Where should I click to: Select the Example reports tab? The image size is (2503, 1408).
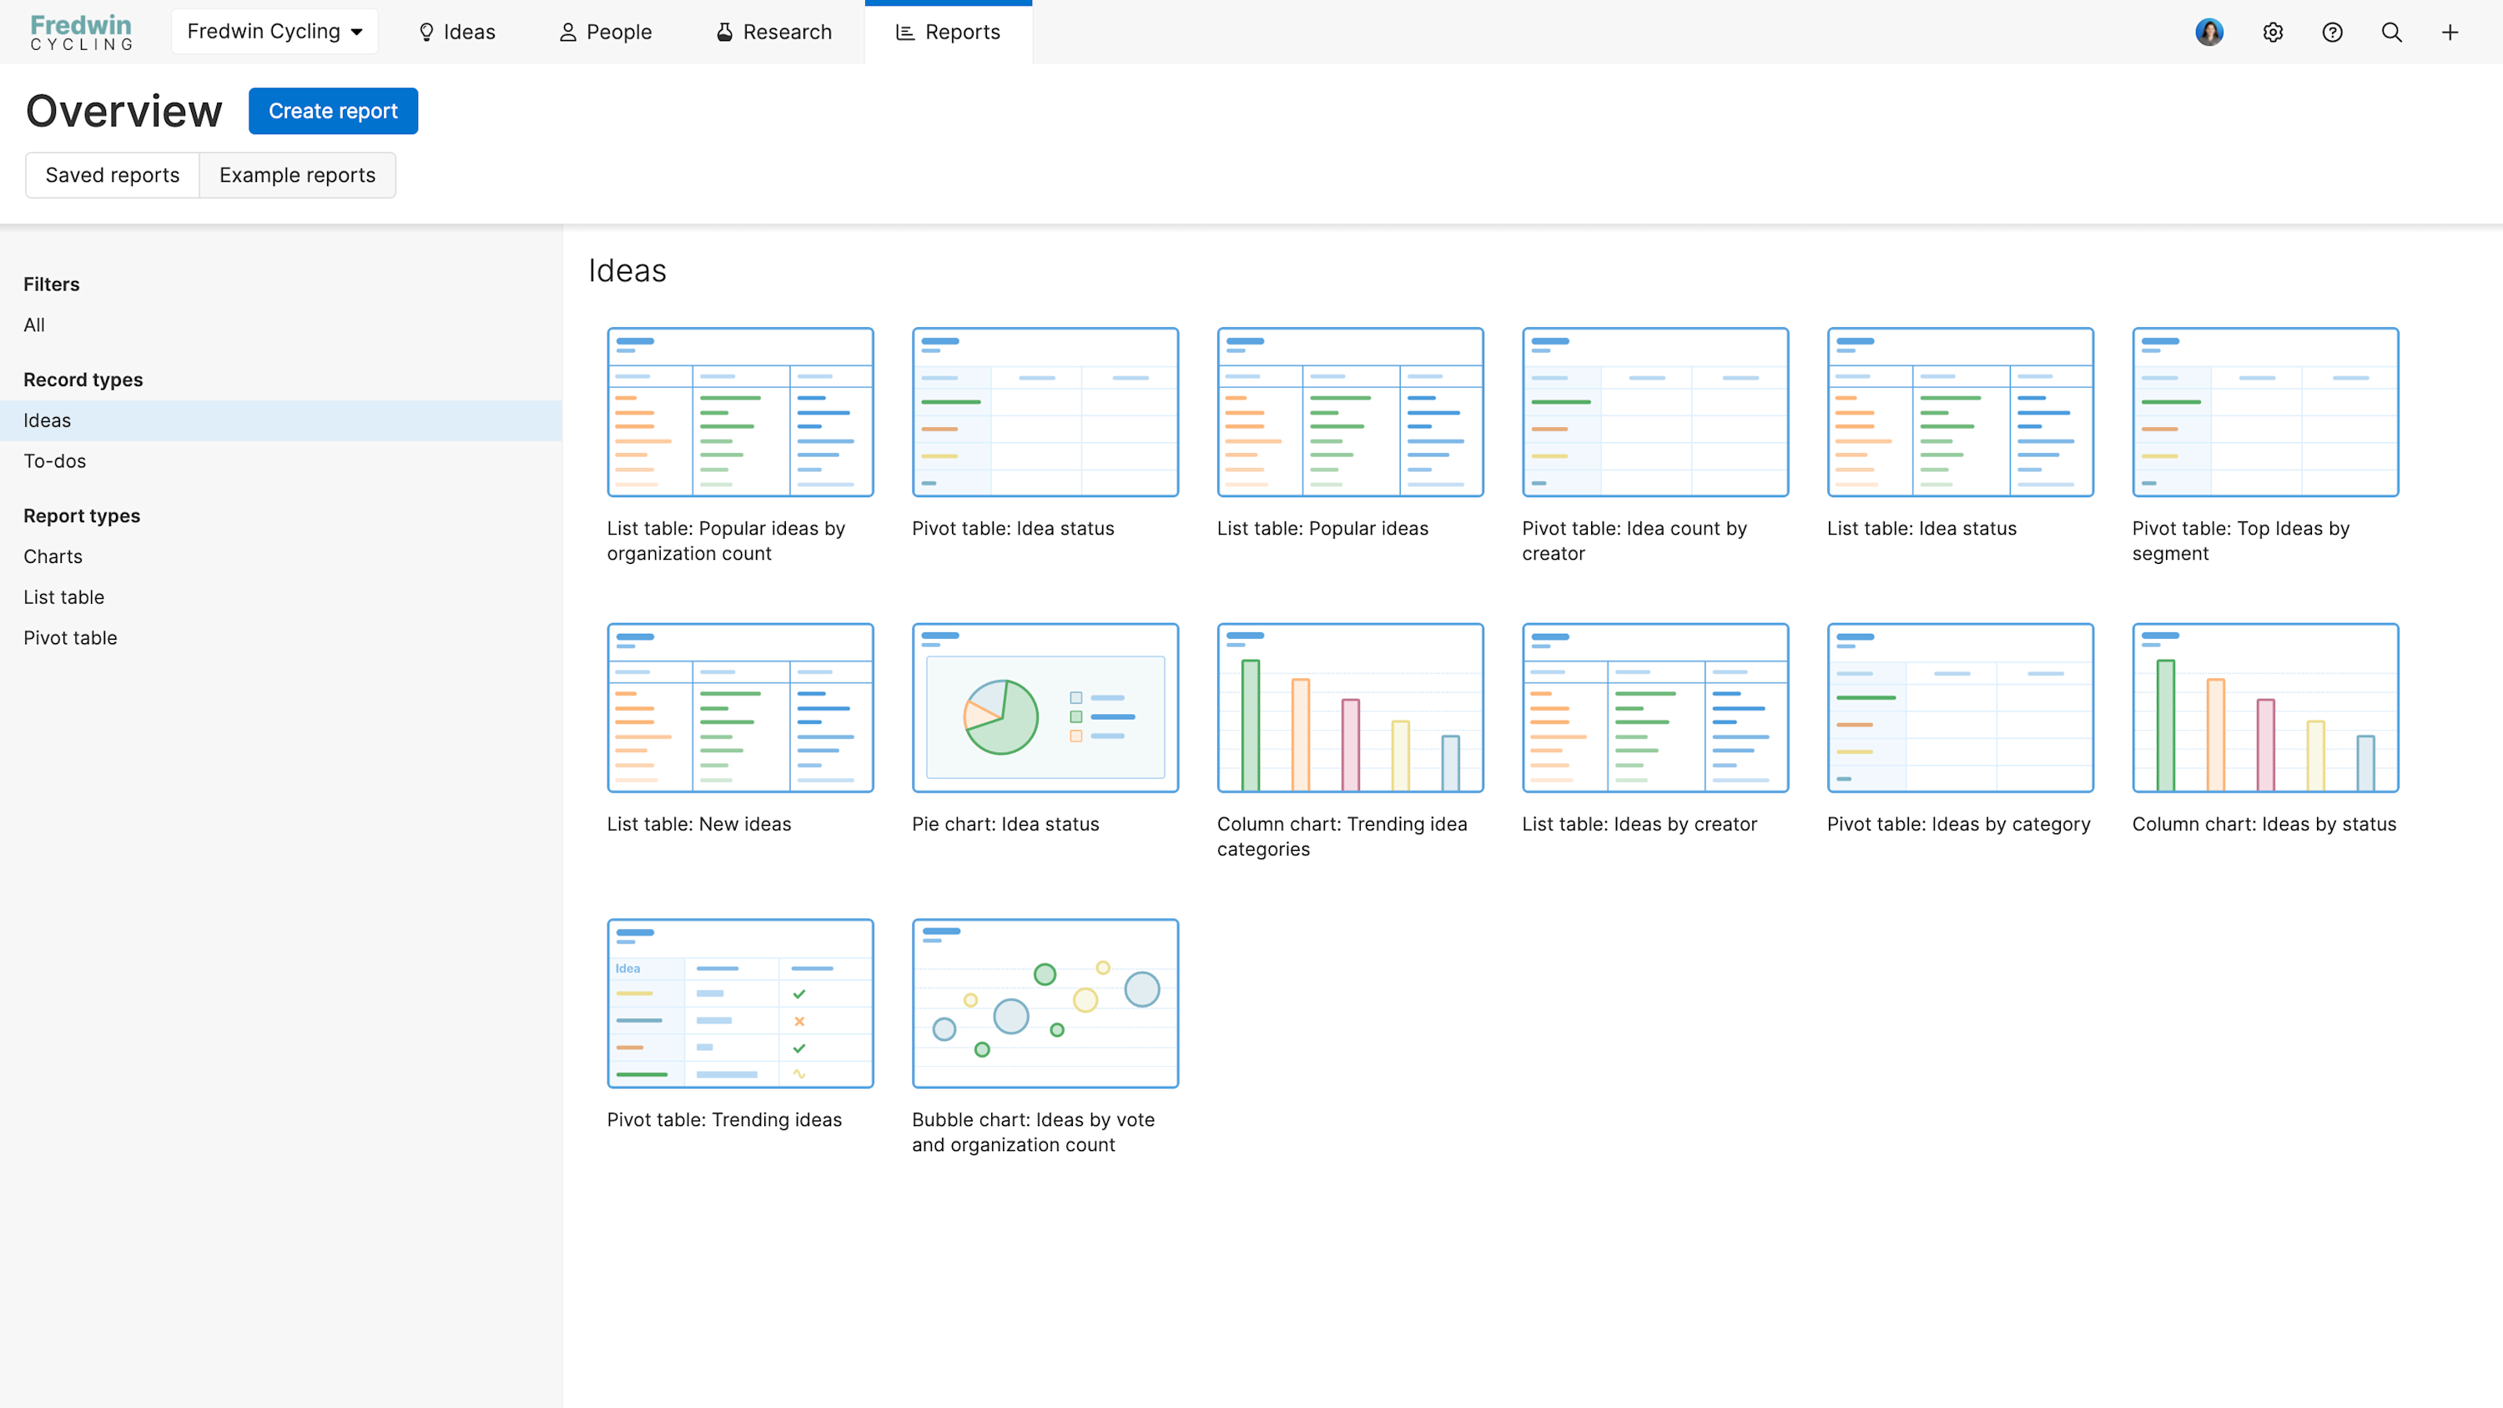296,175
